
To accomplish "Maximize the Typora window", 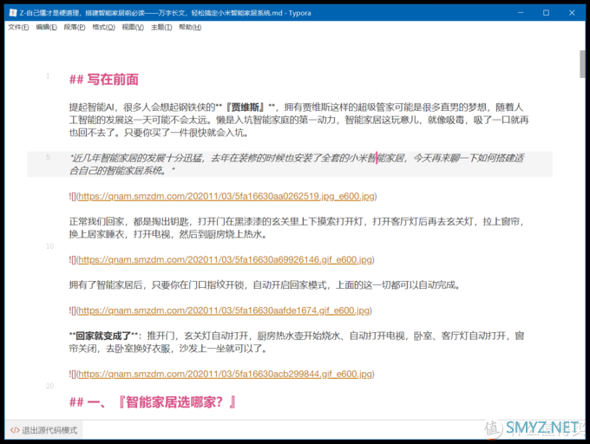I will [x=546, y=13].
